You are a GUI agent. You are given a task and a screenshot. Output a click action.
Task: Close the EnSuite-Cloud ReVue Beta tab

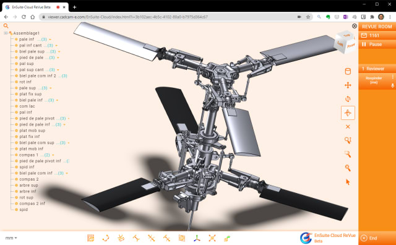click(x=64, y=7)
